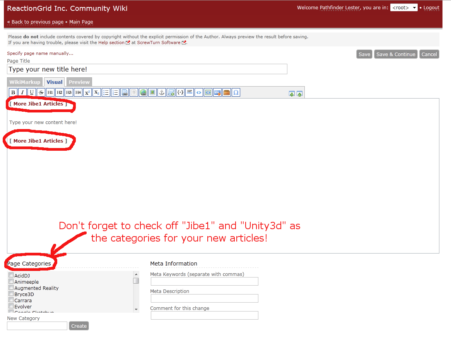
Task: Apply italic formatting
Action: [22, 92]
